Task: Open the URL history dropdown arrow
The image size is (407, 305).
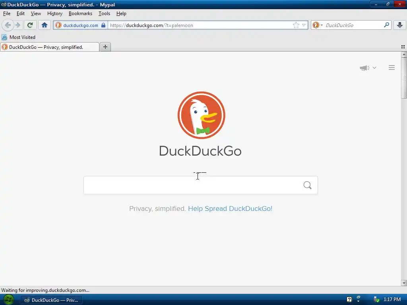Action: pyautogui.click(x=304, y=25)
